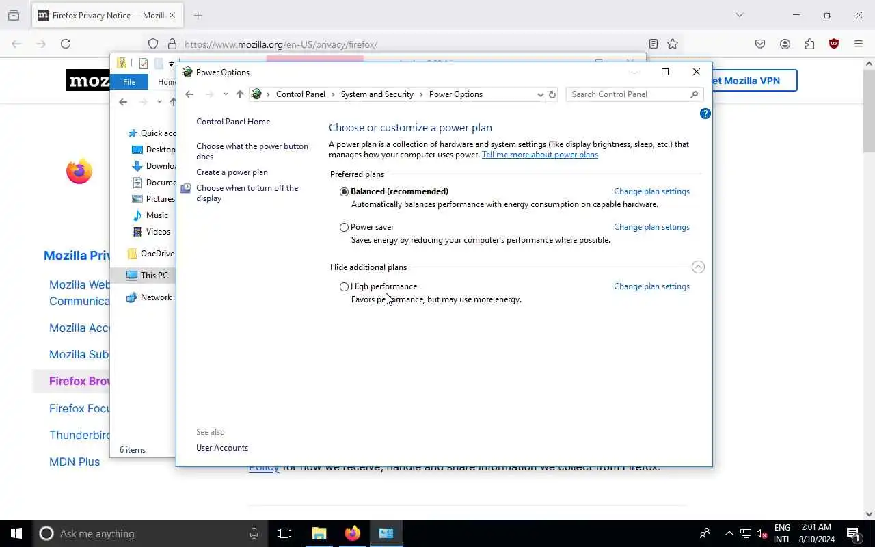The image size is (875, 547).
Task: Open Thunderbird link in Mozilla page sidebar
Action: [80, 435]
